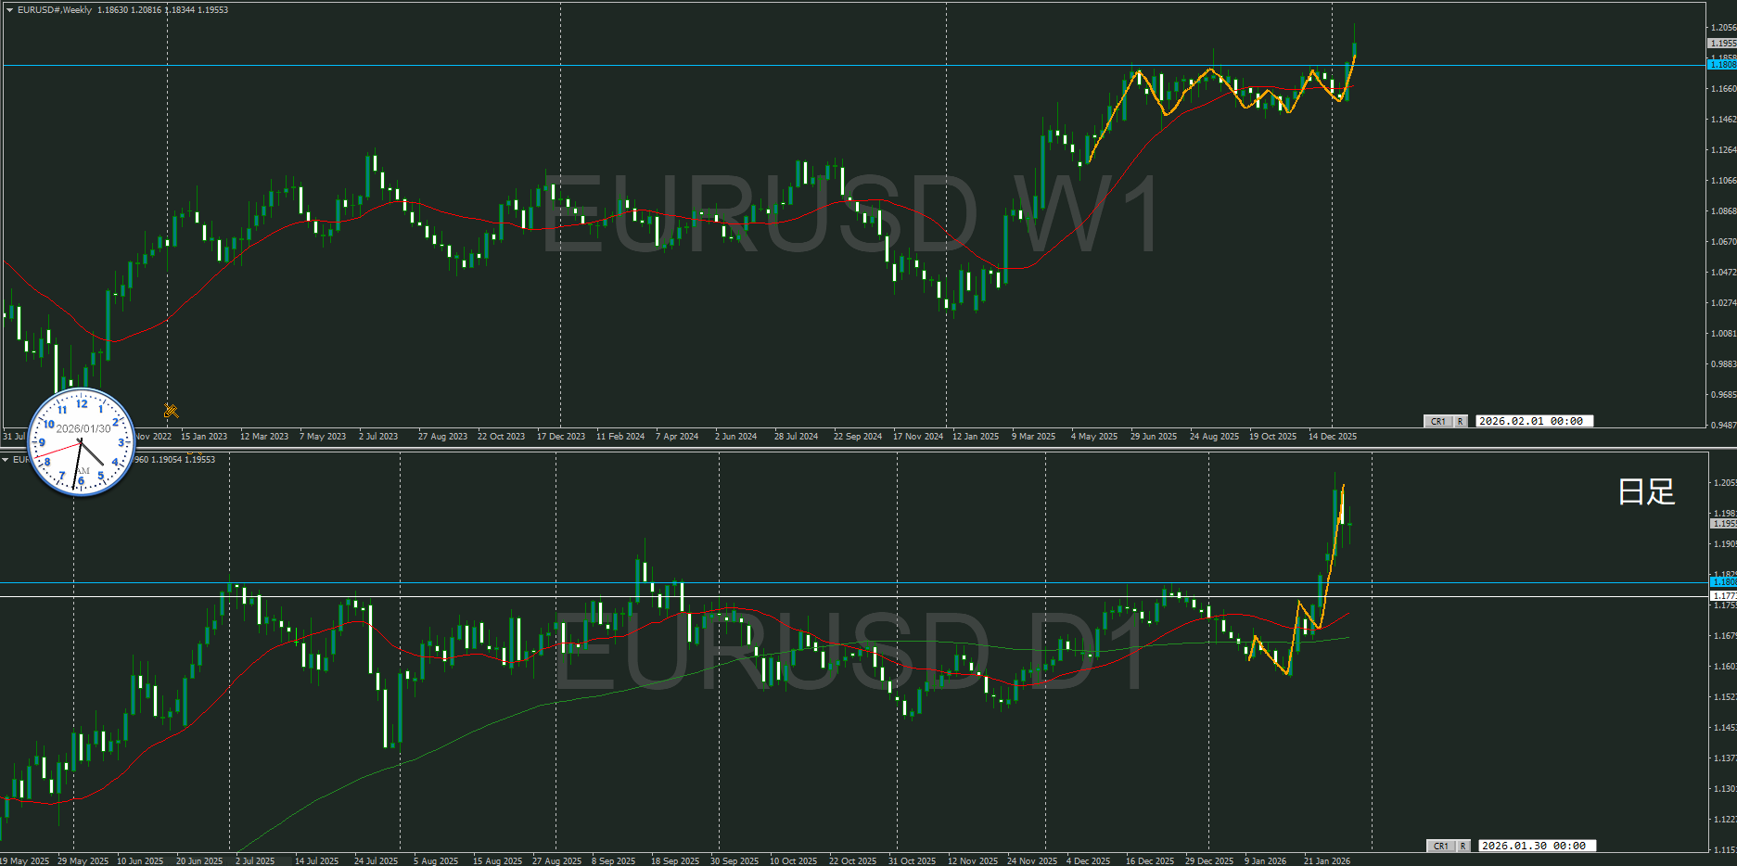Click blue price tag on daily axis

pos(1723,582)
